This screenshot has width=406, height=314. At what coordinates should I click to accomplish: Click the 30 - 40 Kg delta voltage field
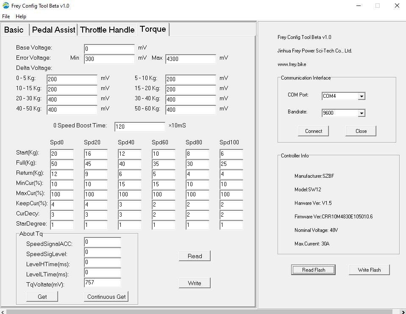click(191, 99)
